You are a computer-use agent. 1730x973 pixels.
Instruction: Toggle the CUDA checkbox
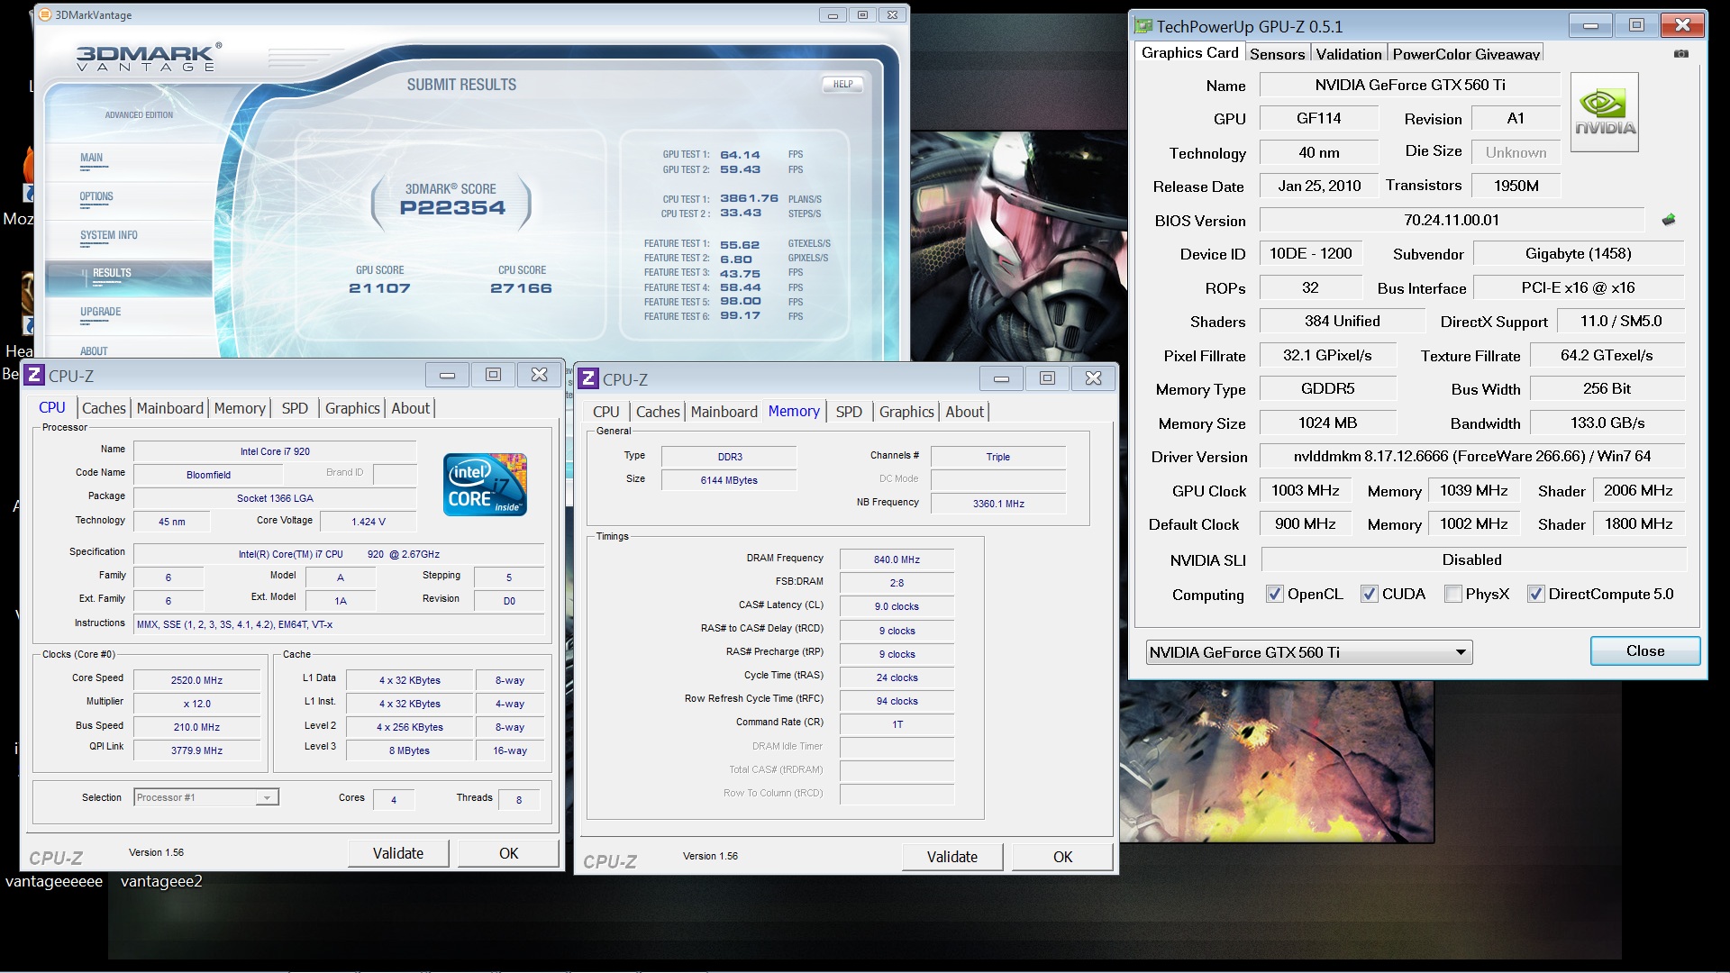pos(1369,594)
